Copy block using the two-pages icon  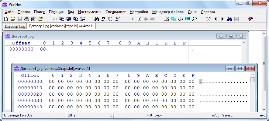[x=62, y=19]
